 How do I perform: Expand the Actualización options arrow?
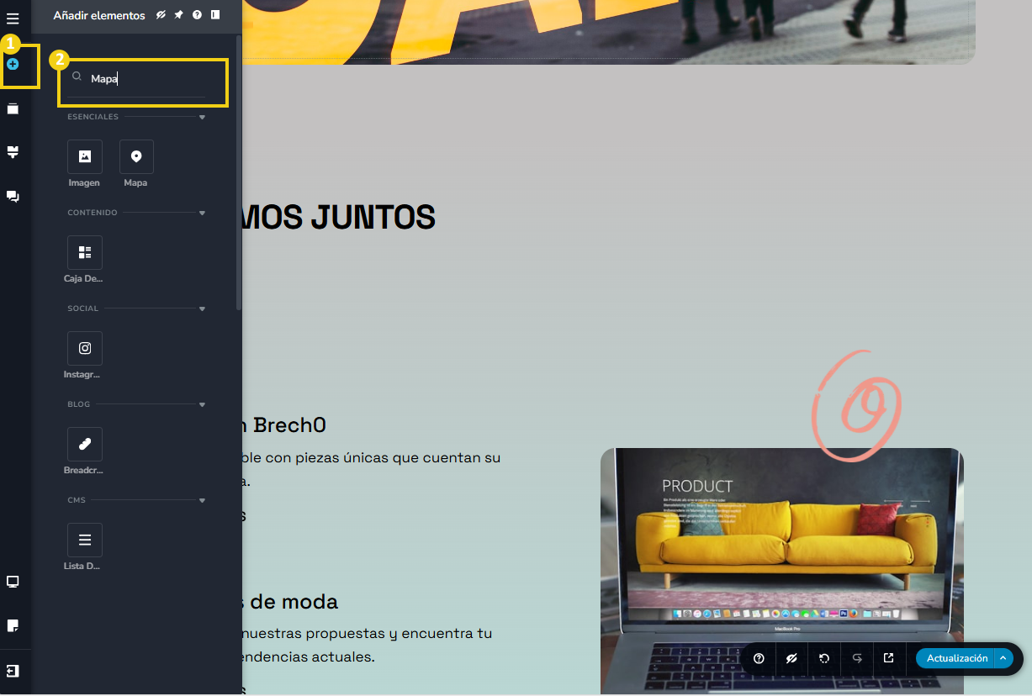tap(1003, 658)
